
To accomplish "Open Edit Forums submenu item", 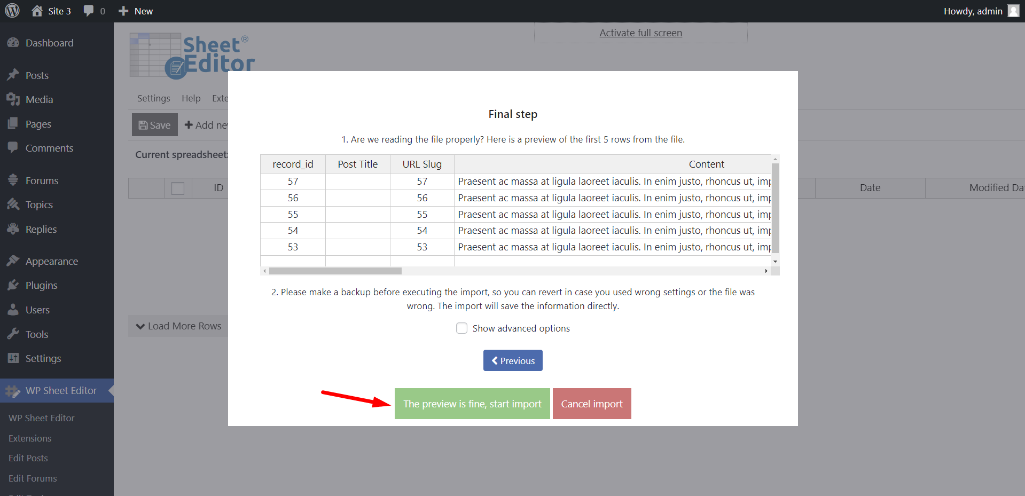I will click(x=33, y=478).
